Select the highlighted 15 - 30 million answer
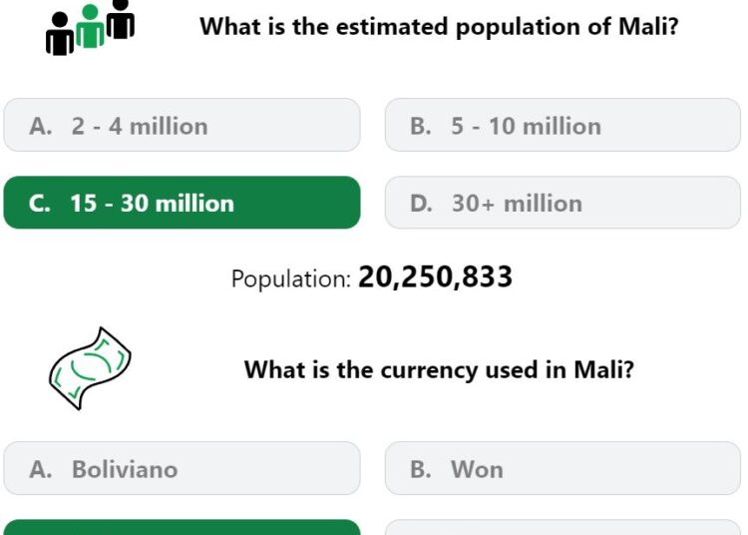Image resolution: width=748 pixels, height=535 pixels. [x=182, y=203]
